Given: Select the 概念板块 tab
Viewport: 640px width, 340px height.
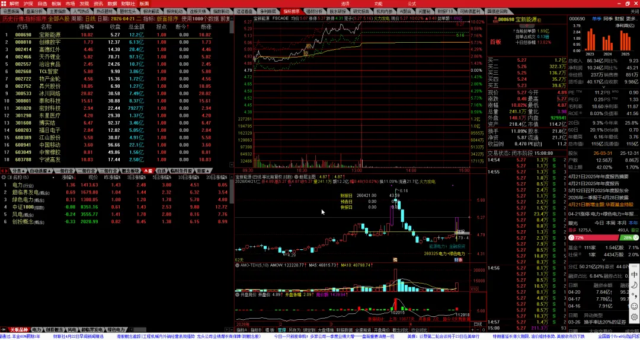Looking at the screenshot, I should (130, 170).
